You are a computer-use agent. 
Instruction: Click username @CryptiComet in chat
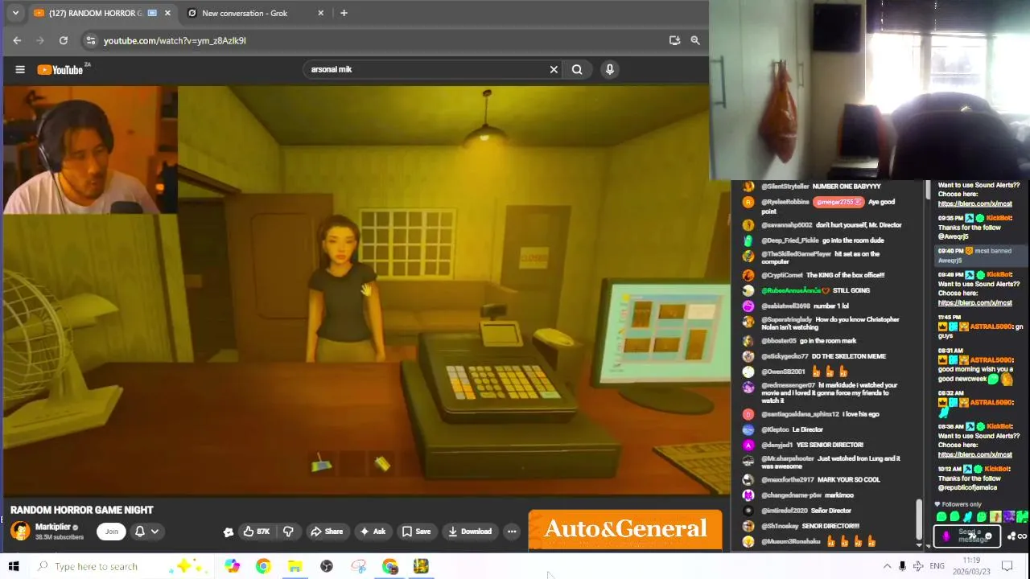(x=781, y=275)
